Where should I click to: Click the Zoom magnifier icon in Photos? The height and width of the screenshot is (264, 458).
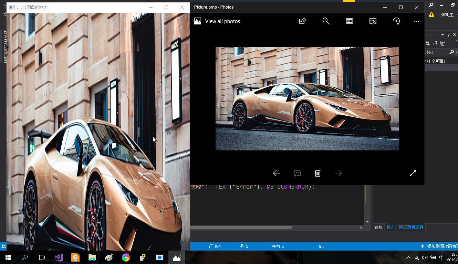pyautogui.click(x=326, y=21)
